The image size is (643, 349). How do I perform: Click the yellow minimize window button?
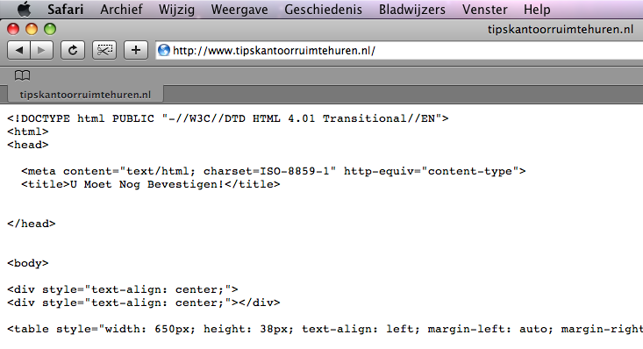click(32, 29)
